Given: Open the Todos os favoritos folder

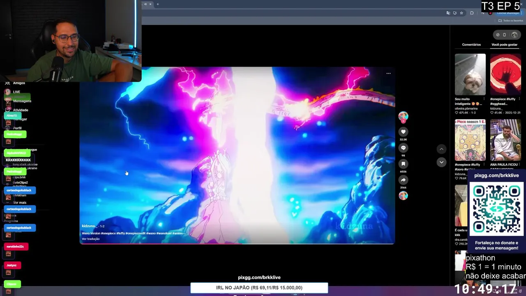Looking at the screenshot, I should pyautogui.click(x=511, y=21).
